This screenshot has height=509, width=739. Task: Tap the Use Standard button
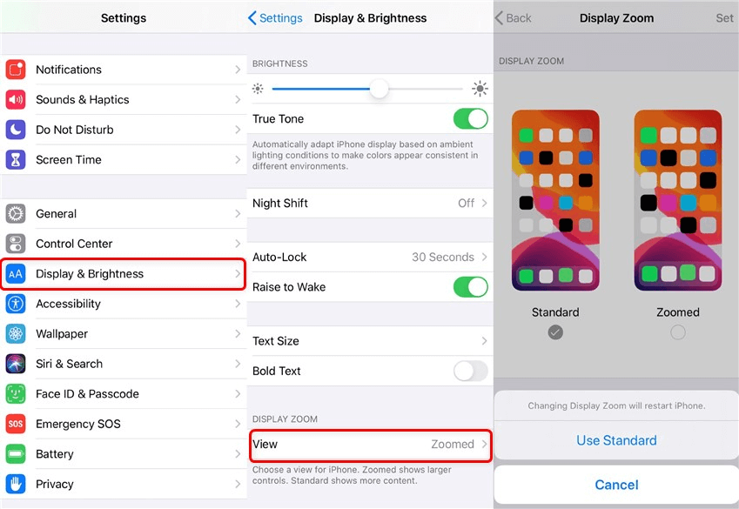click(x=616, y=440)
